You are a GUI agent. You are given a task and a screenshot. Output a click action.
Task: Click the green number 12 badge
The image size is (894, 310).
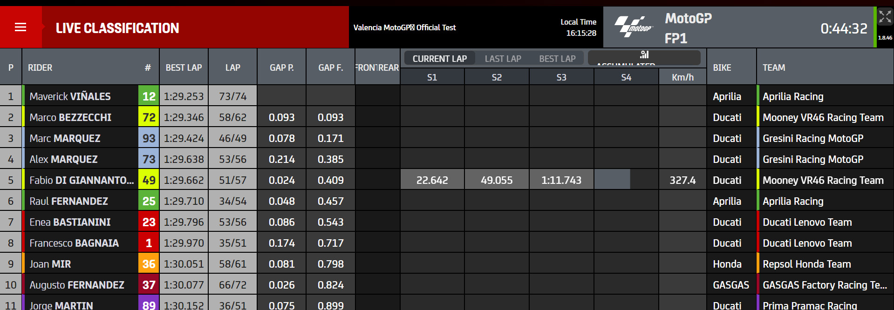pyautogui.click(x=149, y=96)
